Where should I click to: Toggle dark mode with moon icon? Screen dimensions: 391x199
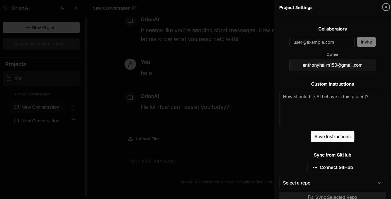coord(62,8)
